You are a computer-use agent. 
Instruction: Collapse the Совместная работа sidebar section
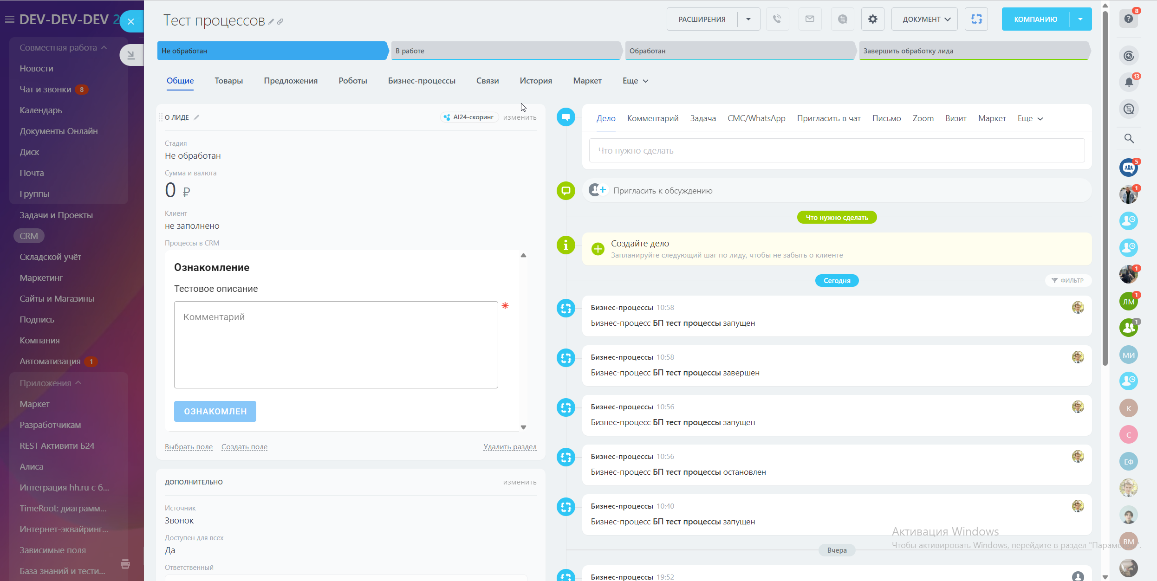(x=104, y=48)
